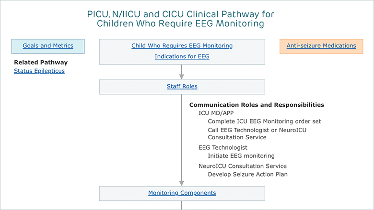The width and height of the screenshot is (374, 210).
Task: Open Child Who Requires EEG Monitoring link
Action: tap(182, 45)
